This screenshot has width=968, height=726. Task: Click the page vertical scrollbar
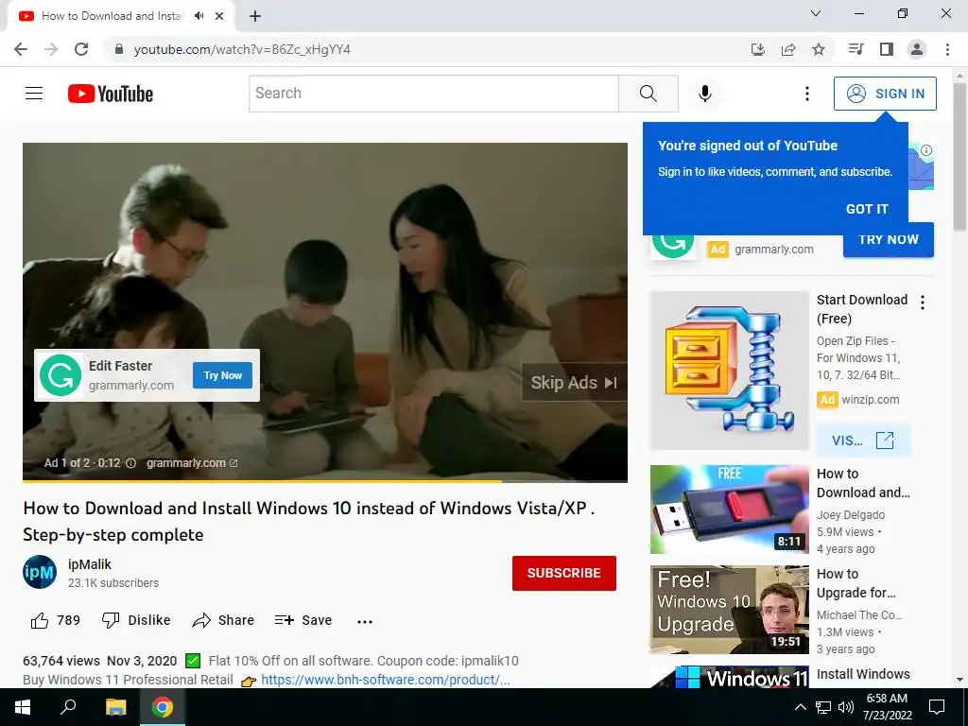pyautogui.click(x=960, y=157)
